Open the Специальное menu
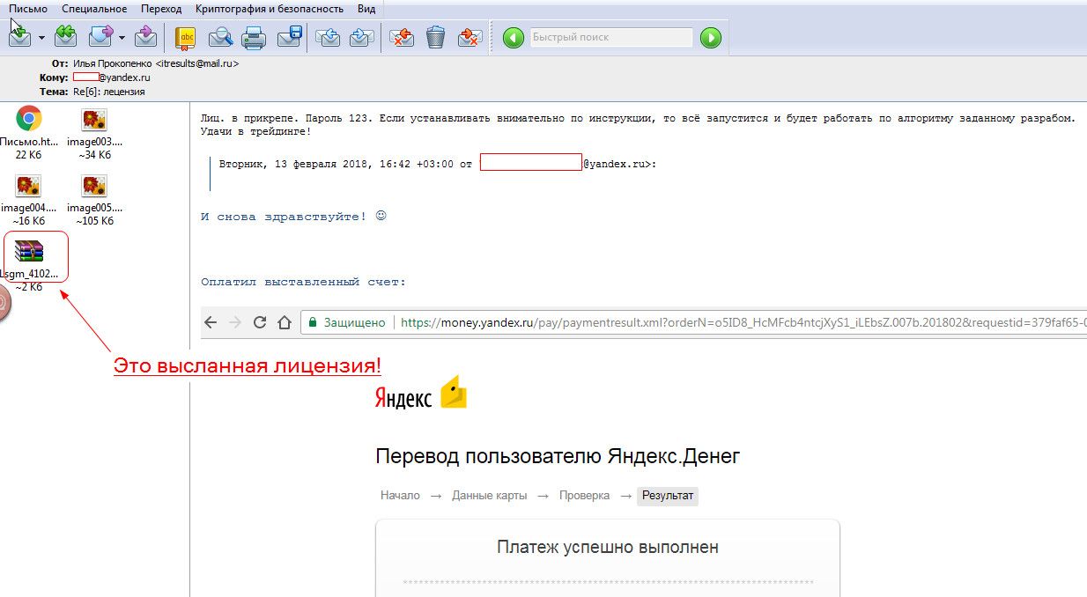This screenshot has height=597, width=1087. pos(94,9)
